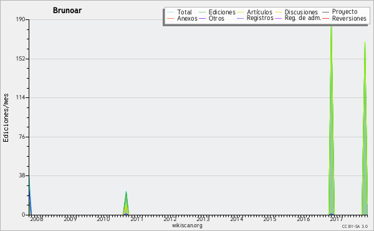Click the Ediciones/mes axis label
374x231 pixels.
pos(6,117)
